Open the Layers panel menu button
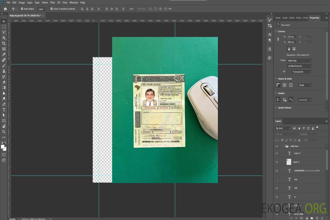330x220 pixels. [x=326, y=121]
